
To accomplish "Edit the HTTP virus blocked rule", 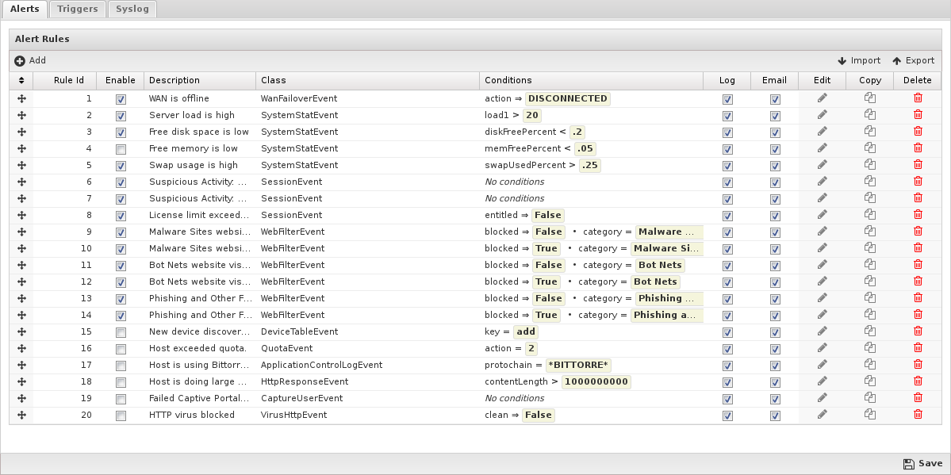I will point(822,414).
